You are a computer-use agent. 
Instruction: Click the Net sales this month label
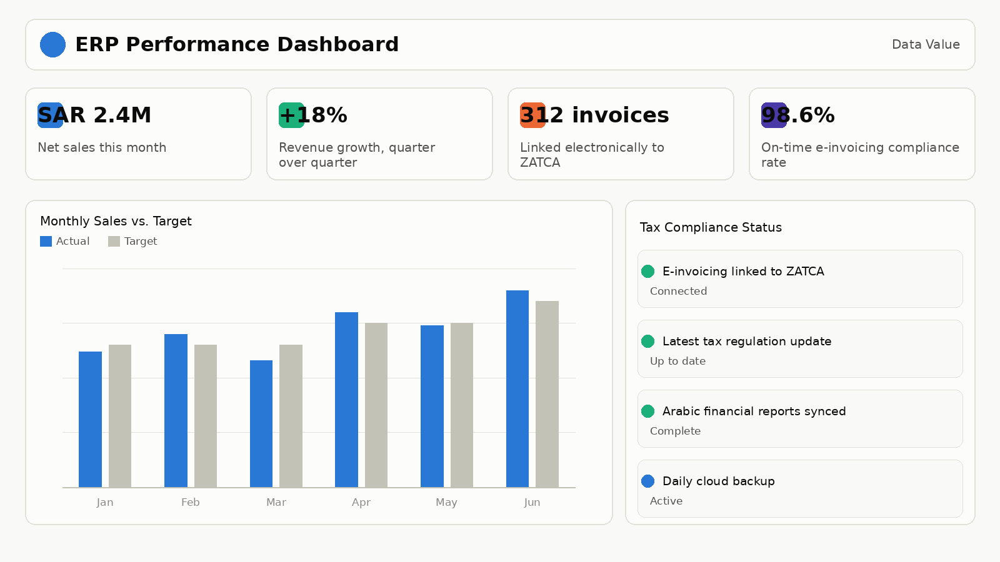(x=102, y=147)
